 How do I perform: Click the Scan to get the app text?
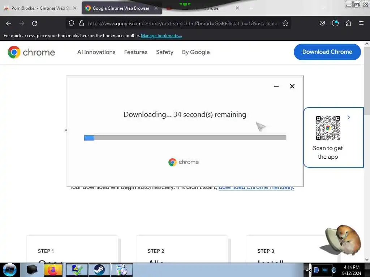[x=328, y=153]
